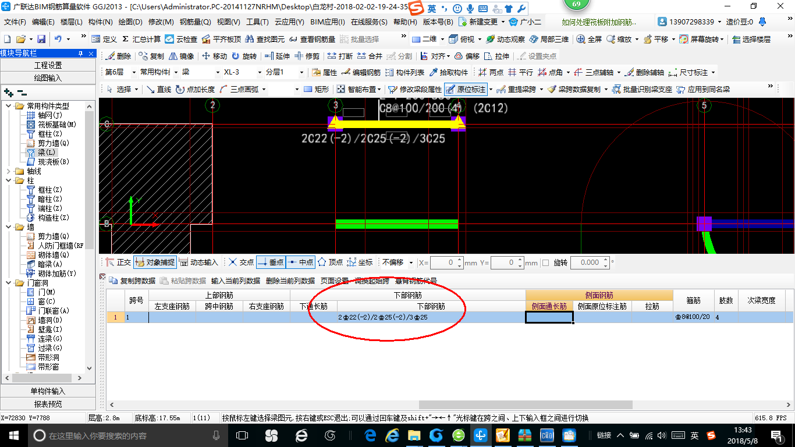Toggle 动态输入 dynamic input
Image resolution: width=795 pixels, height=447 pixels.
(199, 262)
